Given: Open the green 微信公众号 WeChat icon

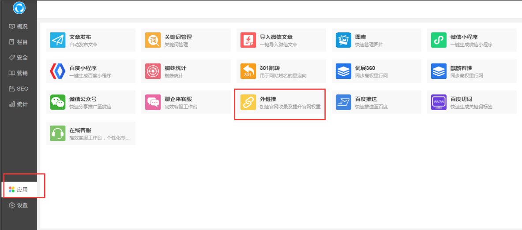Looking at the screenshot, I should click(x=58, y=102).
